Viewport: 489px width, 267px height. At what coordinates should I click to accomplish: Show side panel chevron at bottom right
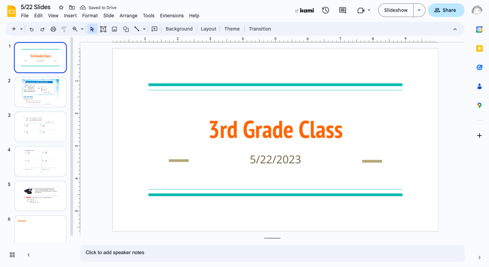[x=479, y=257]
